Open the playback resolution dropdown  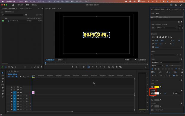tap(129, 60)
